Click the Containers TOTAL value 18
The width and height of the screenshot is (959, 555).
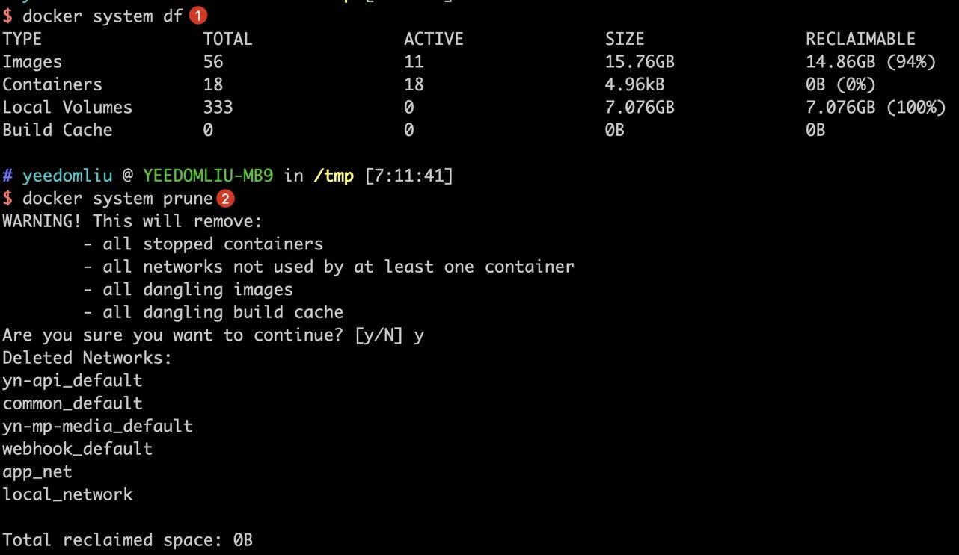[x=213, y=84]
